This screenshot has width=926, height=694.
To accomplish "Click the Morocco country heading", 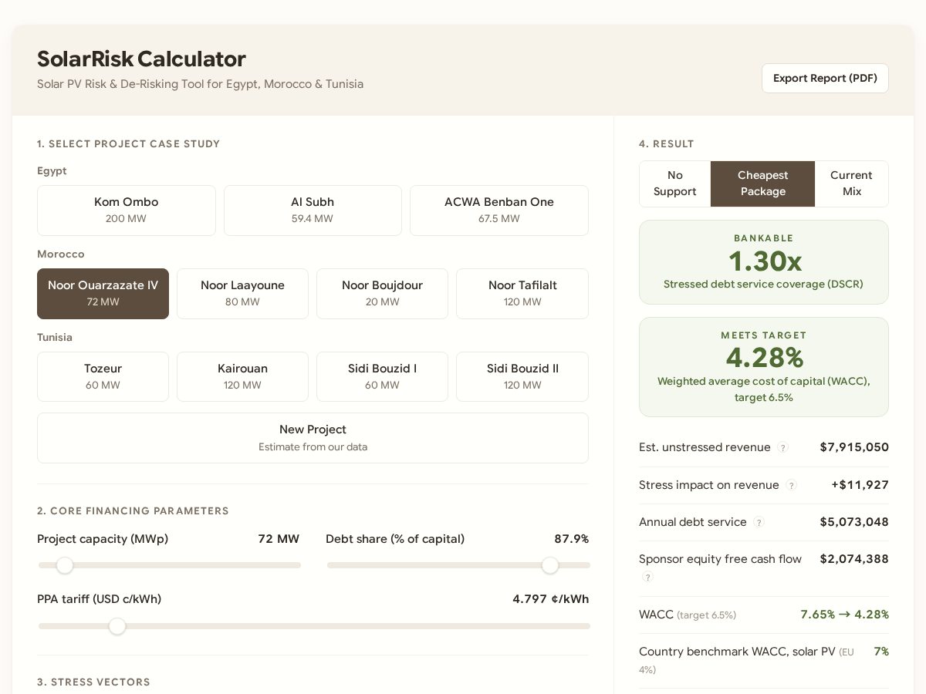I will [x=61, y=254].
